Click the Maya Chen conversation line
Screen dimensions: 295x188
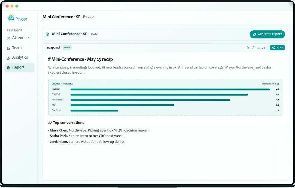click(x=98, y=130)
